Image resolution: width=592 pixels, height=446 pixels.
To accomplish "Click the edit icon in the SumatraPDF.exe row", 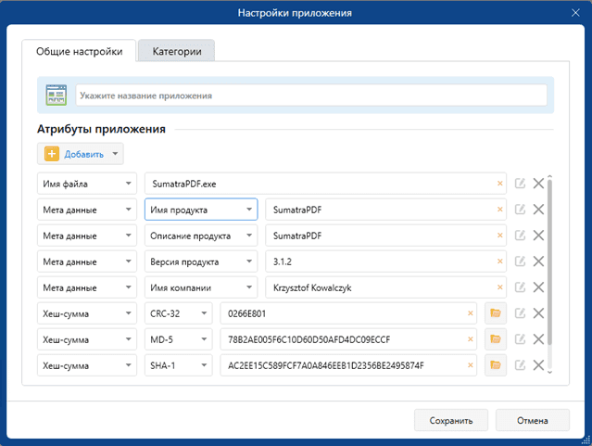I will [x=521, y=184].
